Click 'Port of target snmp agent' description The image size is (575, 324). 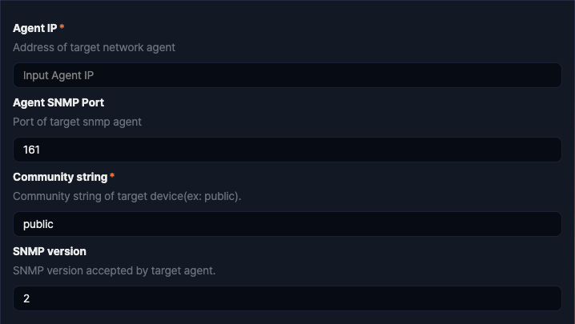tap(77, 122)
